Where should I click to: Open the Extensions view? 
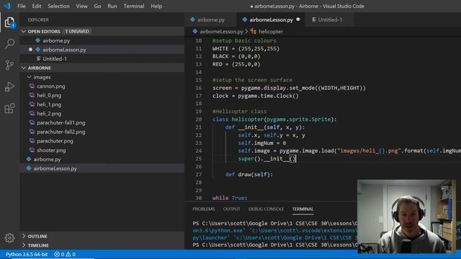(x=9, y=109)
